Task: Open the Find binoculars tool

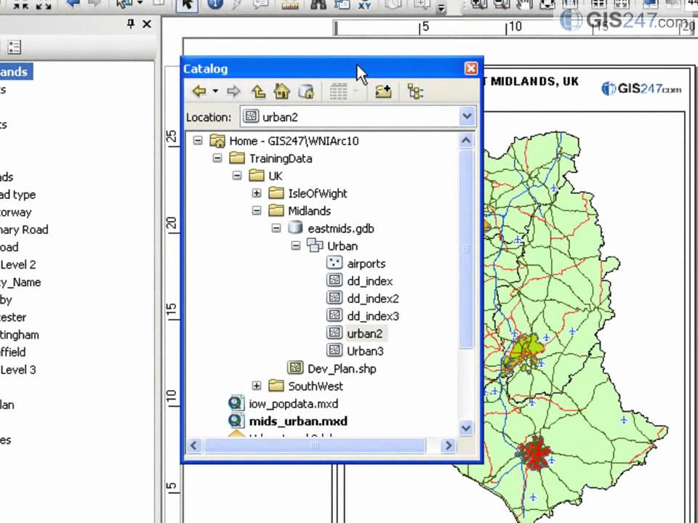Action: coord(318,4)
